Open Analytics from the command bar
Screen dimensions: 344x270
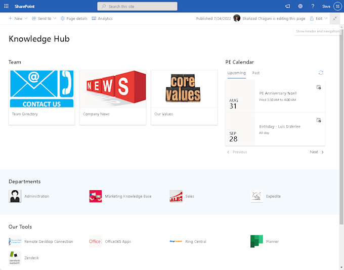[x=102, y=18]
